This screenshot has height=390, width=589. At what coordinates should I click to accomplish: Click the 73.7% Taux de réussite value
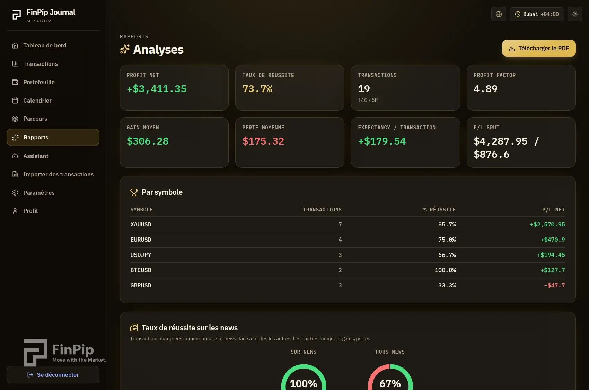click(x=257, y=89)
